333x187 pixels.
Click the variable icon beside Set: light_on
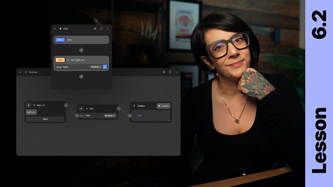click(68, 60)
